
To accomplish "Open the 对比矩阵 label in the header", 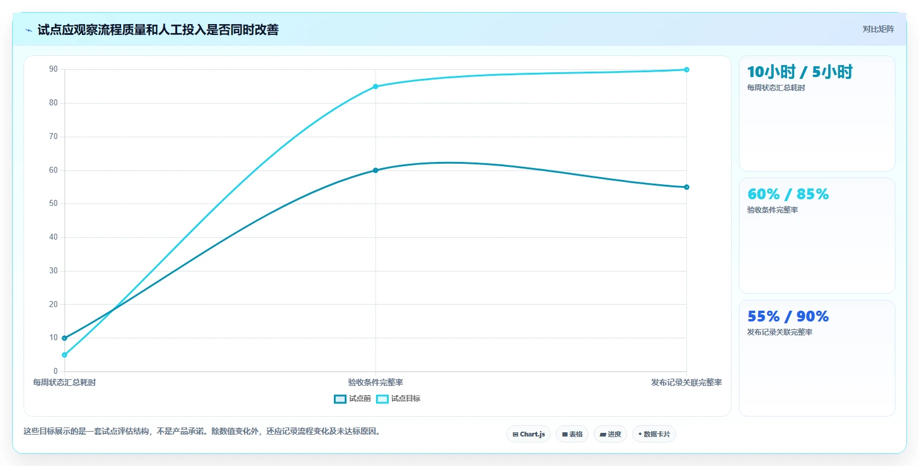I will (x=878, y=29).
